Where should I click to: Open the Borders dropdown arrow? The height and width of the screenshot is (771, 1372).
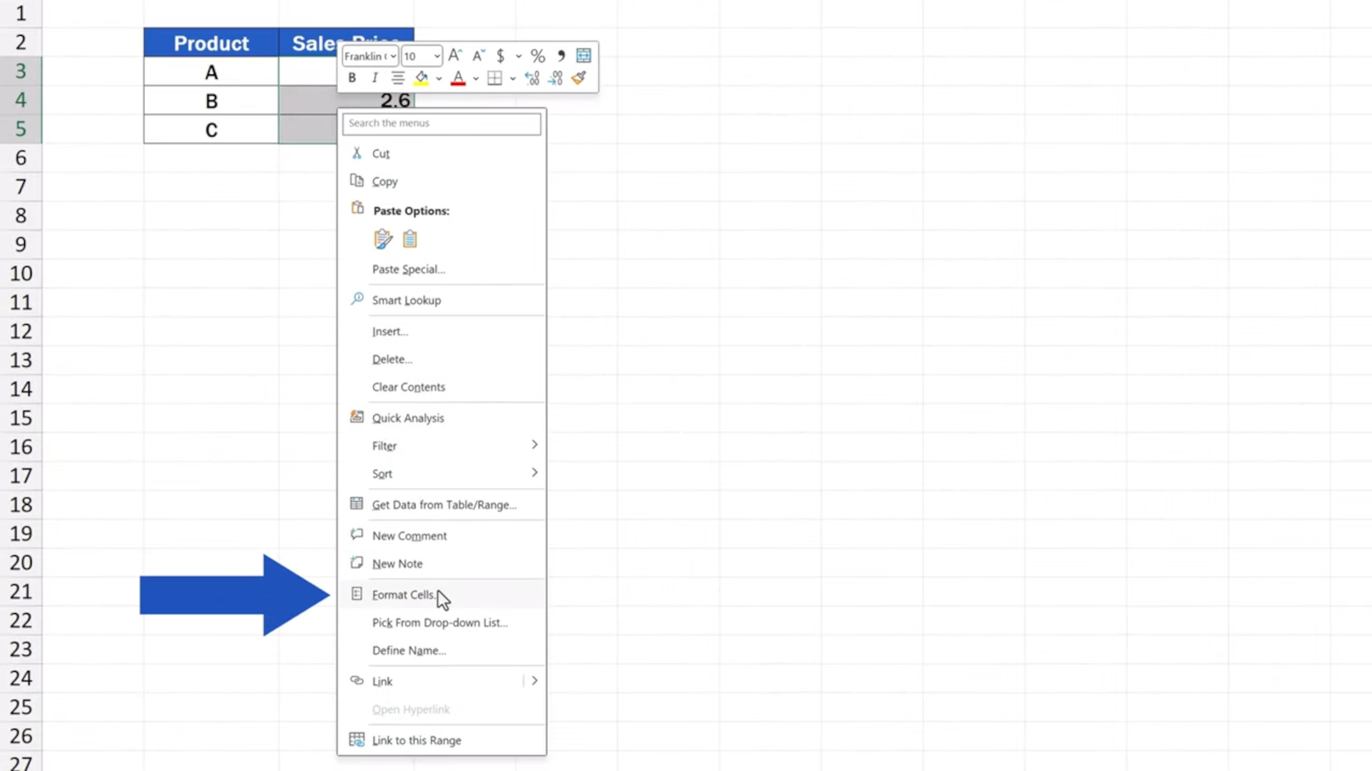[x=512, y=79]
